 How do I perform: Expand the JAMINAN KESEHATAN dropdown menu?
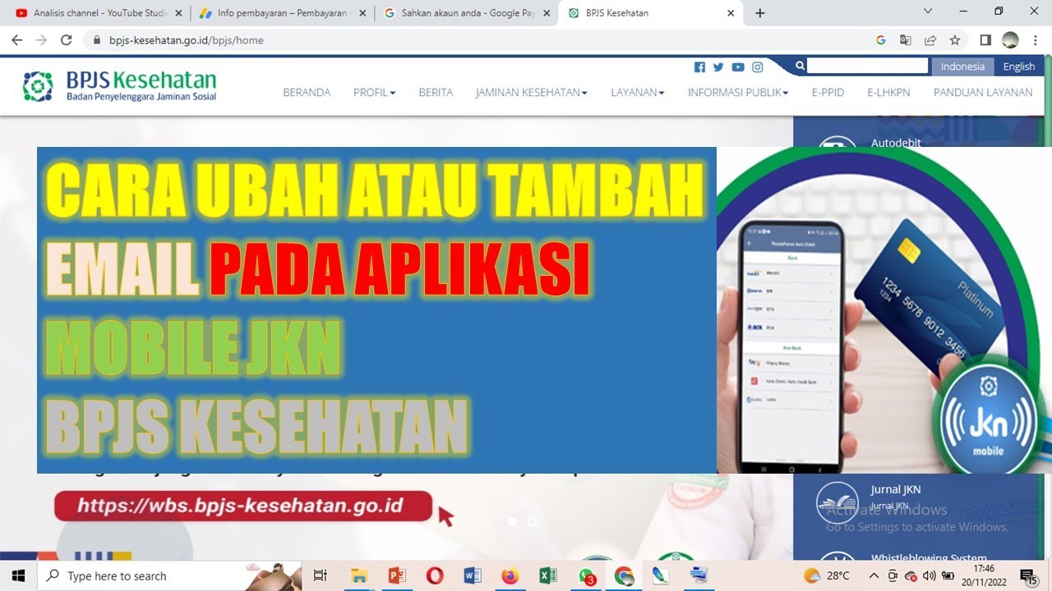(x=532, y=93)
